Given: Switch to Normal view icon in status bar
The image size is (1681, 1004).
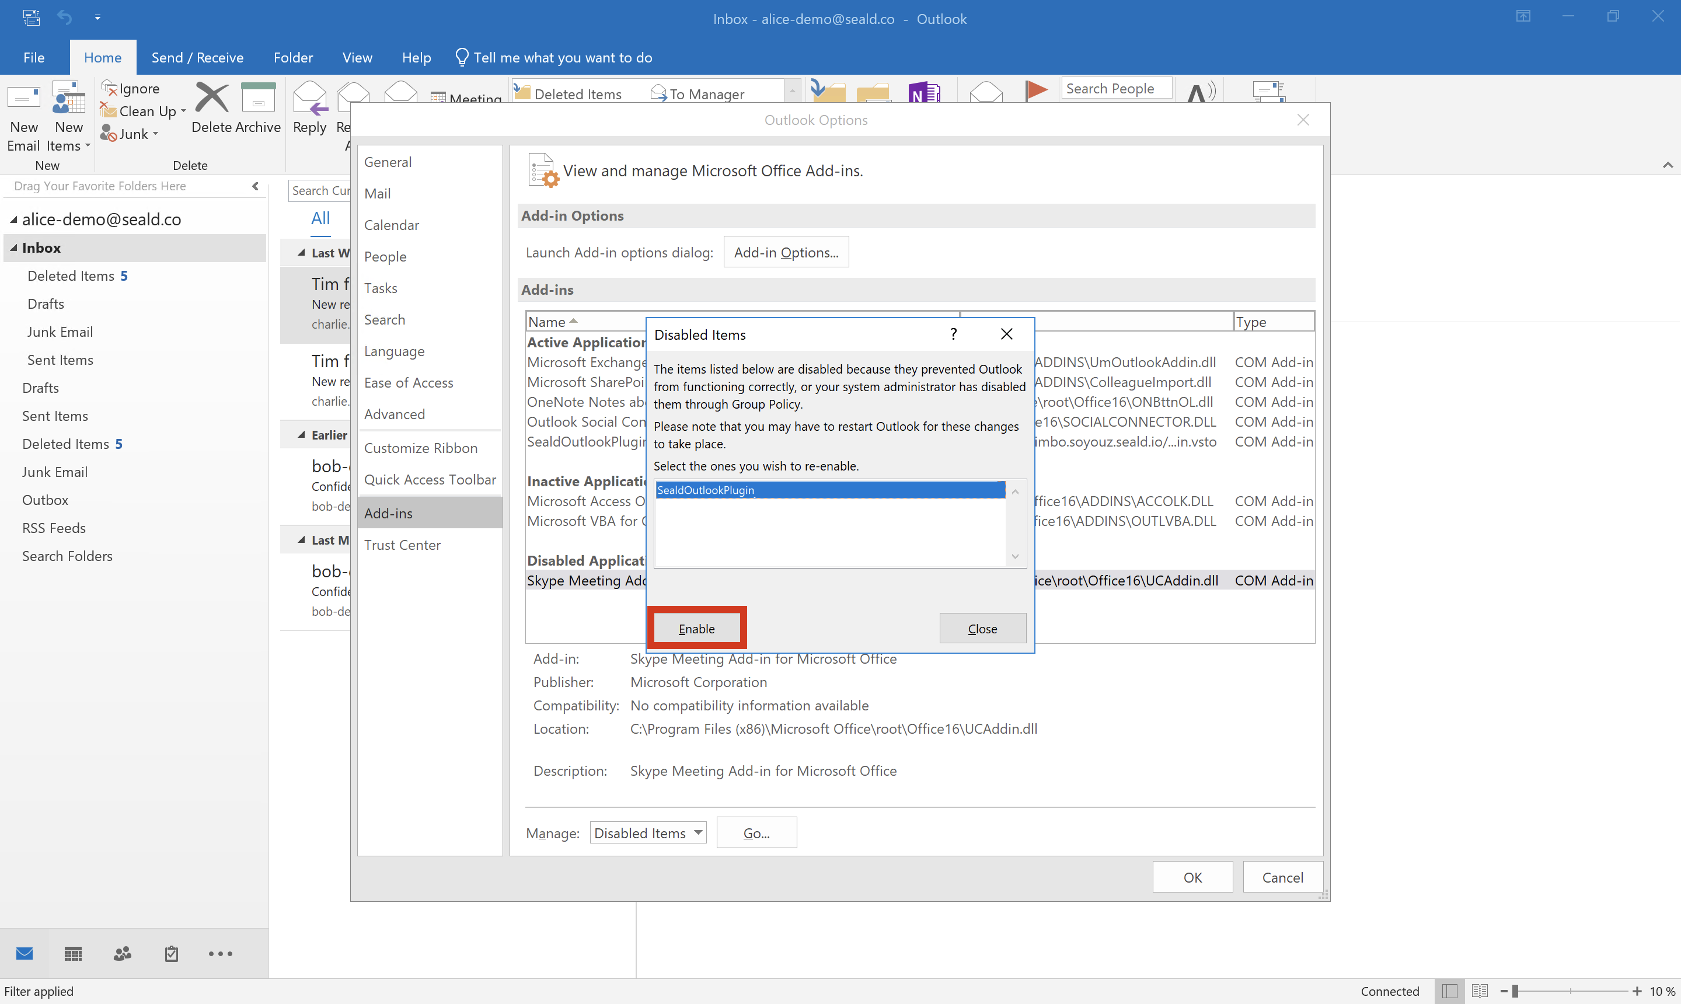Looking at the screenshot, I should point(1450,991).
